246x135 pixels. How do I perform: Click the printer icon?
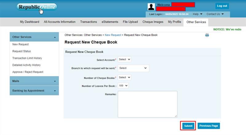click(x=207, y=35)
